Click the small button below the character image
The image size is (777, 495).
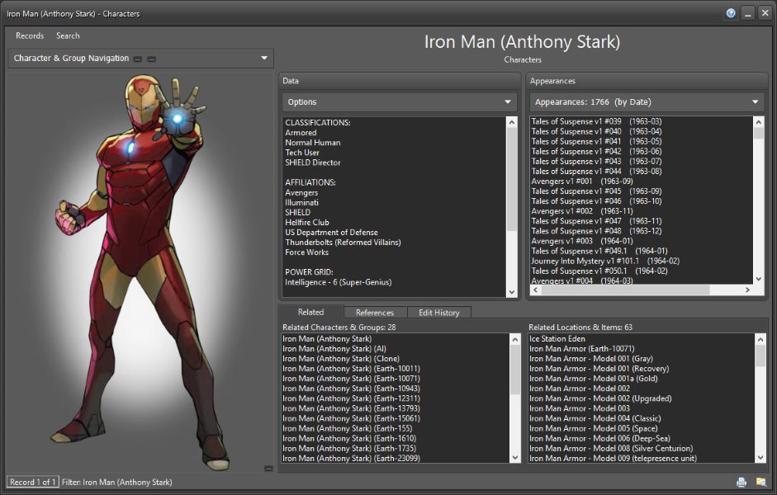(x=268, y=469)
